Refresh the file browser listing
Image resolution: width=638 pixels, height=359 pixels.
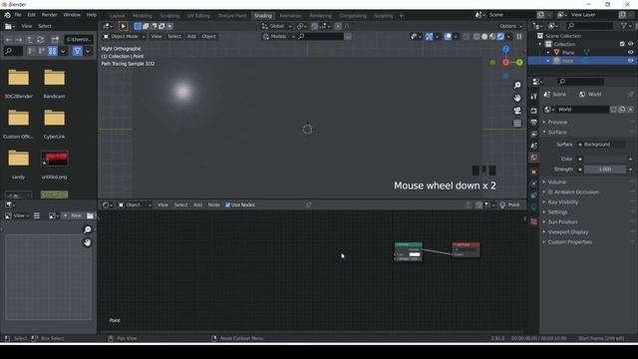click(x=40, y=40)
